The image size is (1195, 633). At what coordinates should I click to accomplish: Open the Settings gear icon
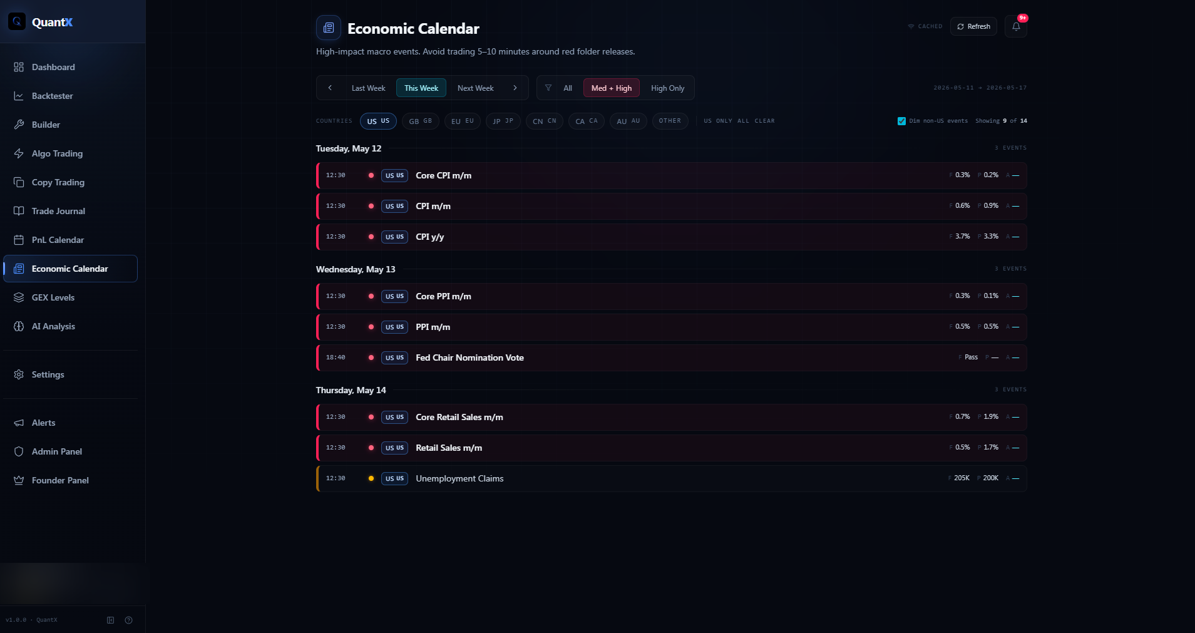tap(19, 374)
